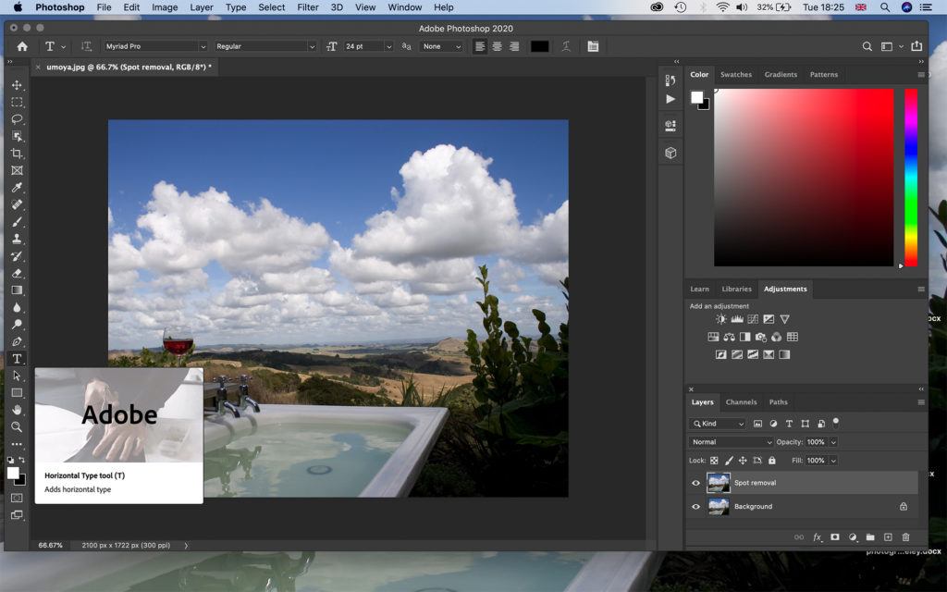Screen dimensions: 947x592
Task: Click the text color swatch in options bar
Action: click(539, 46)
